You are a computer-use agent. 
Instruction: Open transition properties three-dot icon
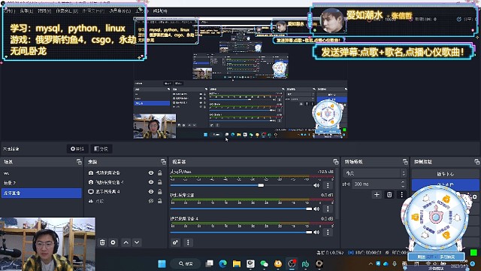pos(401,195)
